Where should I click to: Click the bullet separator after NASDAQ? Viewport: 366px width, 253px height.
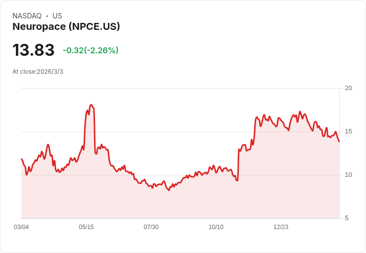[x=47, y=16]
